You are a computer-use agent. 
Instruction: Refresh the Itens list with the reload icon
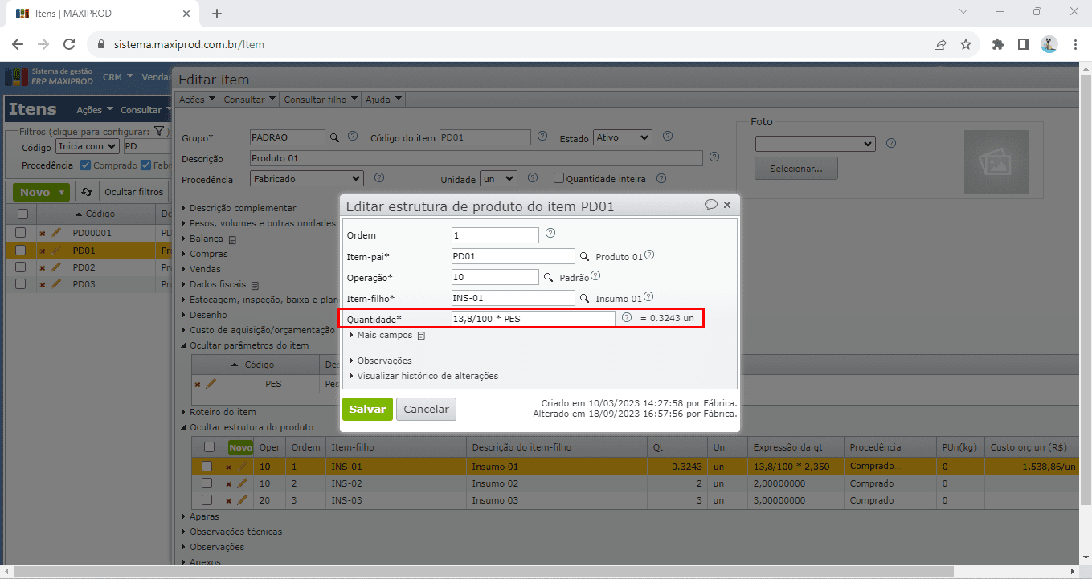pos(87,192)
